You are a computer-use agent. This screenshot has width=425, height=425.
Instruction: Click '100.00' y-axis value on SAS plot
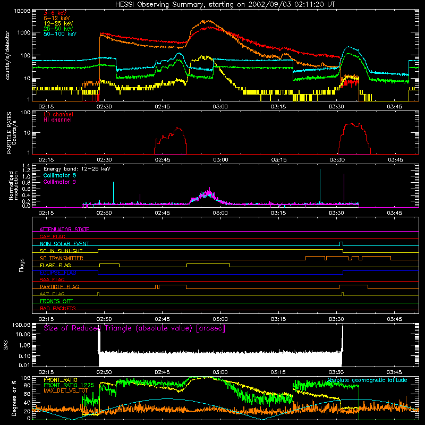21,325
